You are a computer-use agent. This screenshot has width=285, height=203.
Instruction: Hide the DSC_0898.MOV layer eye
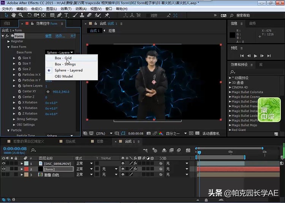(3, 164)
